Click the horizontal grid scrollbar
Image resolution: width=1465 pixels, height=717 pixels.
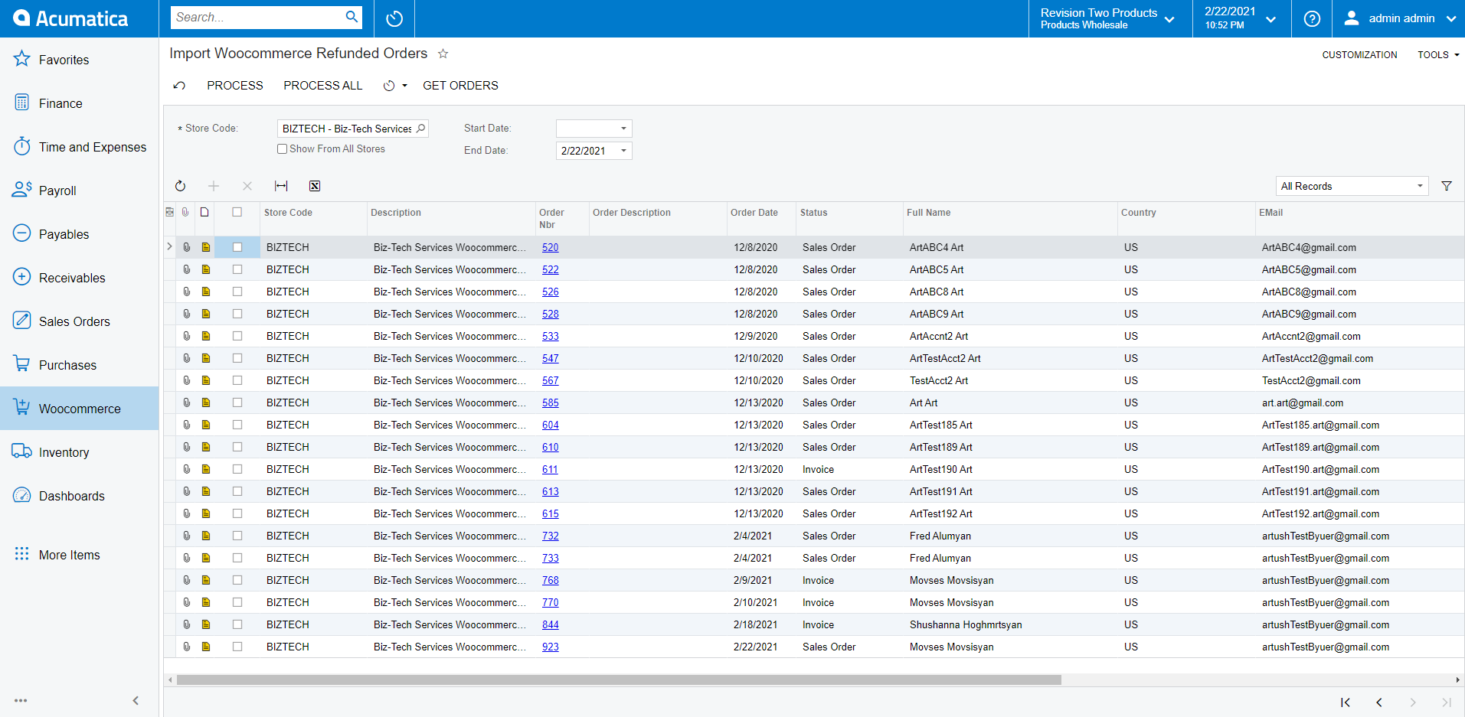click(619, 680)
